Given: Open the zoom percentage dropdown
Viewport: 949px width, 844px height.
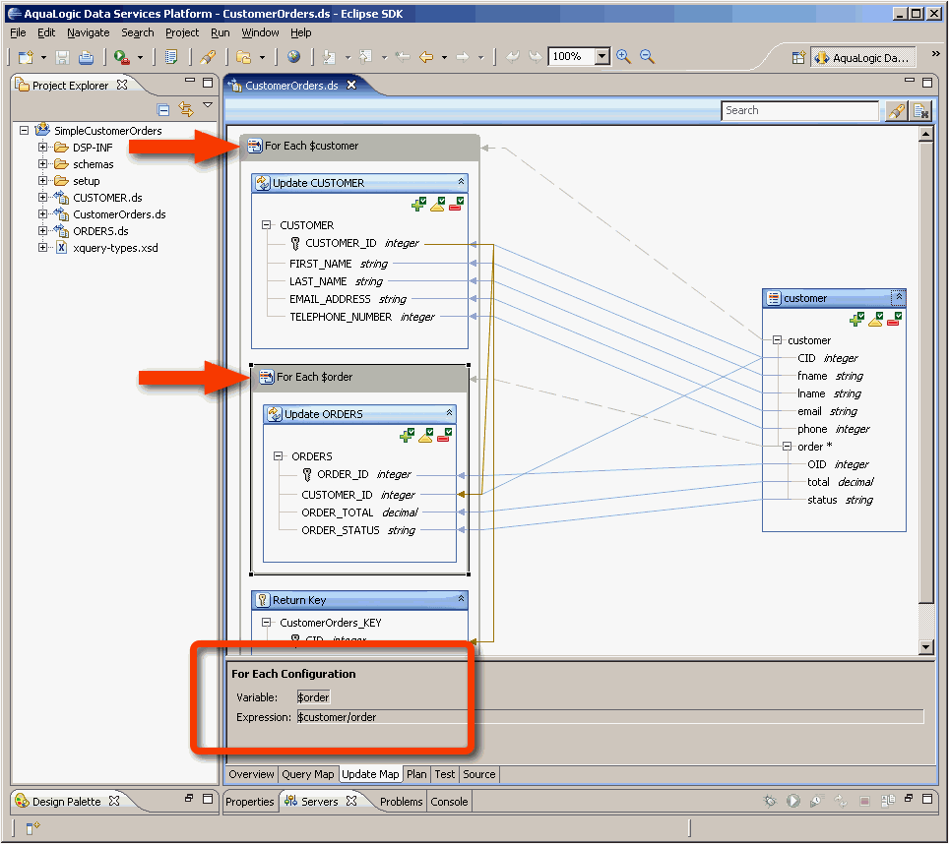Looking at the screenshot, I should (601, 57).
